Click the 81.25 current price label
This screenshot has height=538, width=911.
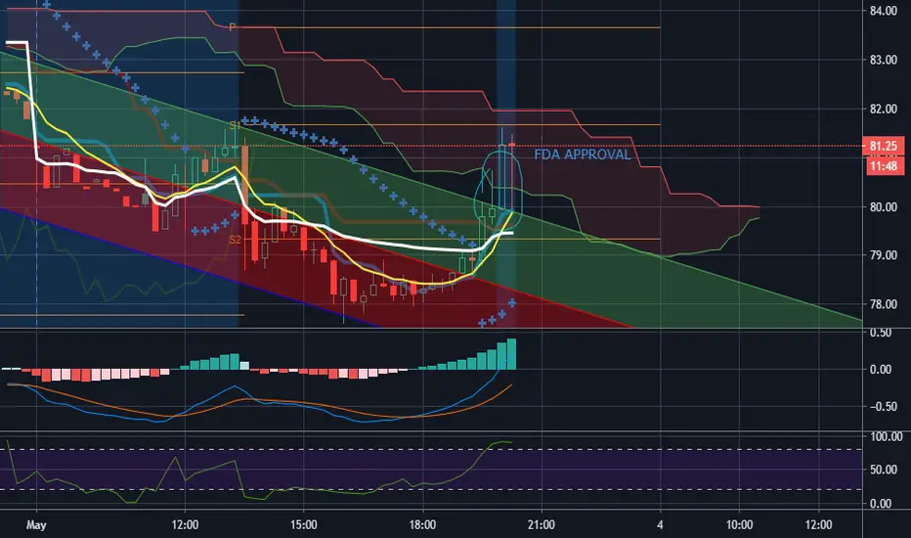point(883,146)
